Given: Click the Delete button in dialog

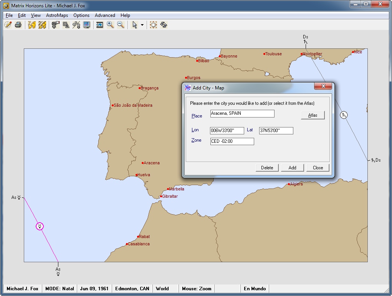Looking at the screenshot, I should tap(267, 168).
